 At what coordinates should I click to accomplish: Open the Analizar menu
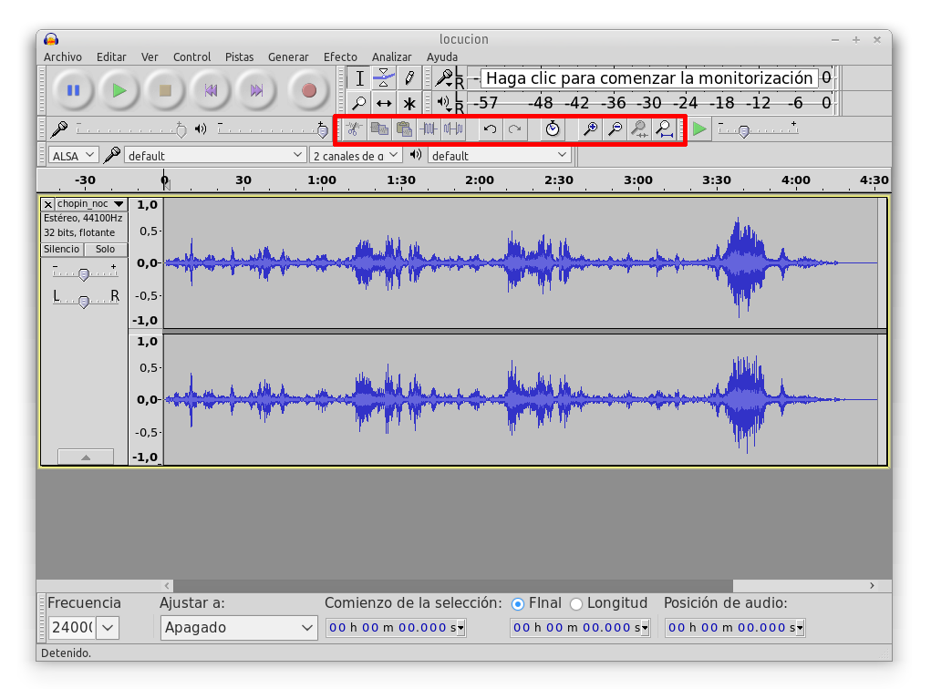[x=392, y=57]
